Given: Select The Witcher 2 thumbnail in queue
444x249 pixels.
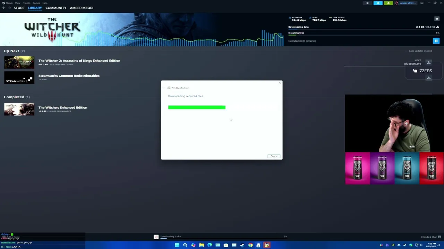Looking at the screenshot, I should point(19,62).
